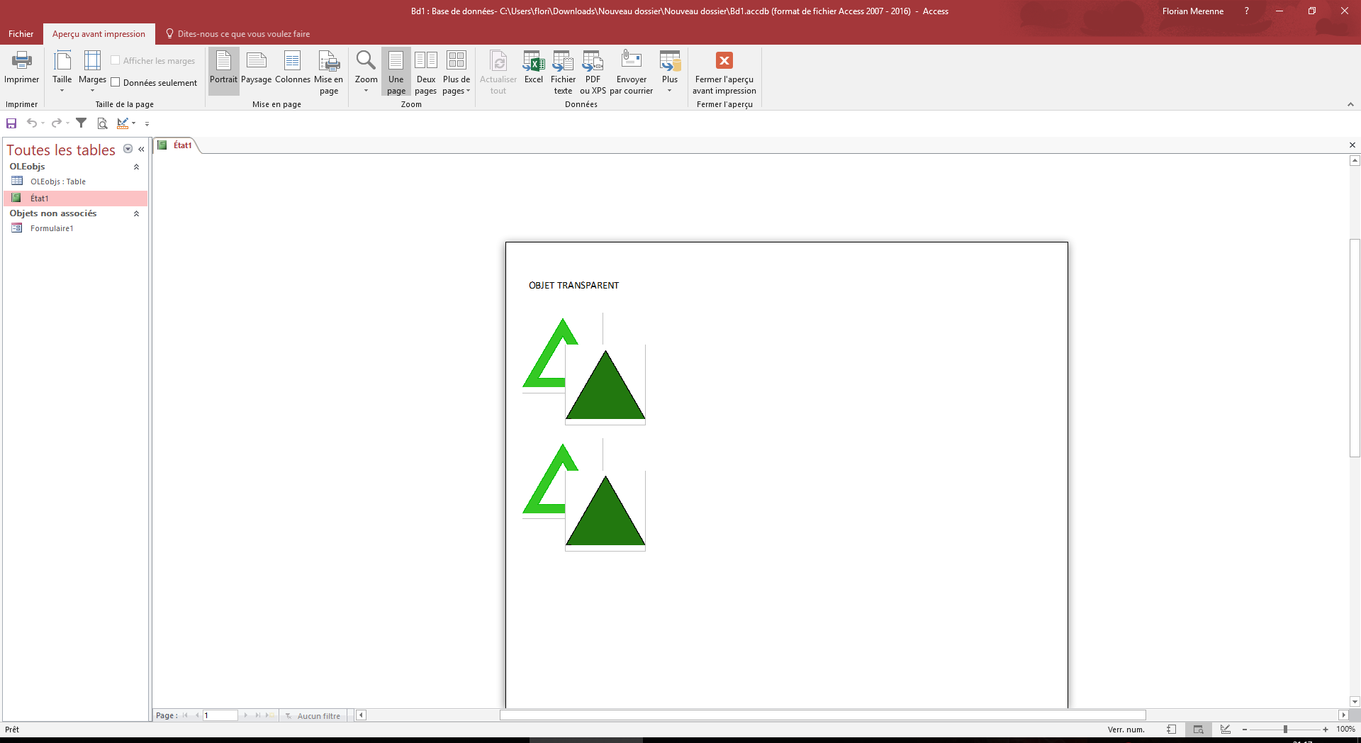The image size is (1361, 743).
Task: Open the Plus de pages dropdown
Action: (x=457, y=72)
